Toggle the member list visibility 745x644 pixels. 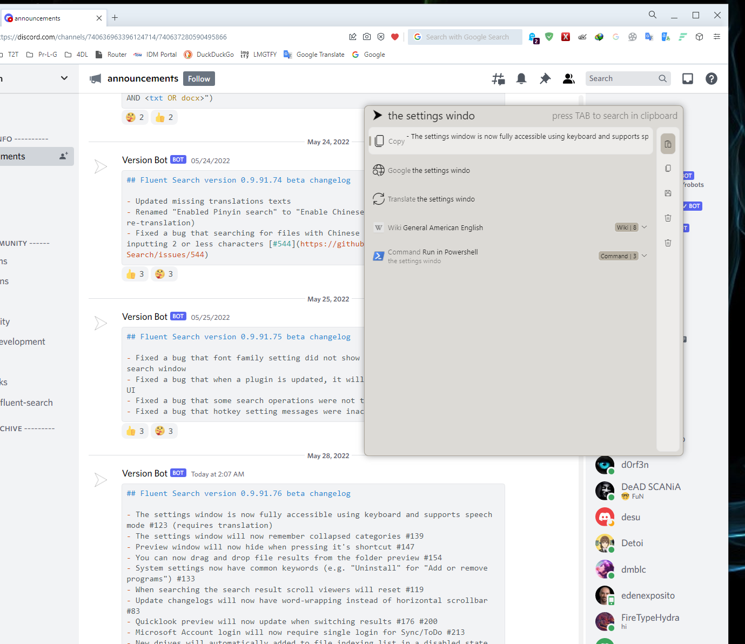pos(568,78)
